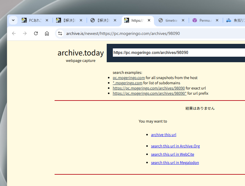Image resolution: width=245 pixels, height=186 pixels.
Task: Click 'search this url in Megalodon'
Action: coord(175,163)
